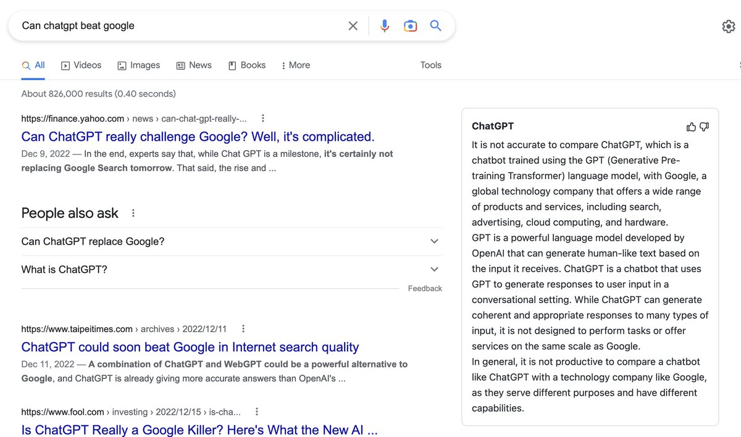The height and width of the screenshot is (437, 741).
Task: Give thumbs up on the ChatGPT answer
Action: coord(691,126)
